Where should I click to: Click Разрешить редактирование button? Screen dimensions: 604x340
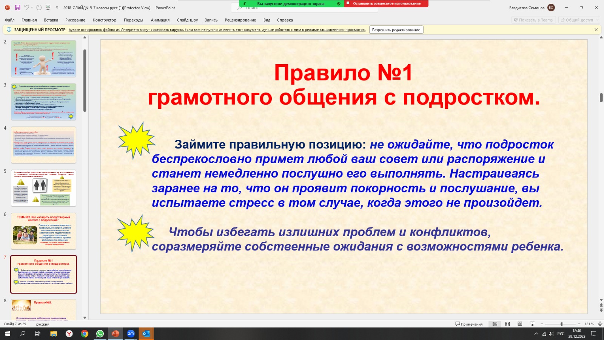pos(396,30)
